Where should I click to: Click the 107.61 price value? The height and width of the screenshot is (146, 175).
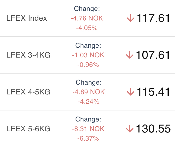click(x=153, y=55)
